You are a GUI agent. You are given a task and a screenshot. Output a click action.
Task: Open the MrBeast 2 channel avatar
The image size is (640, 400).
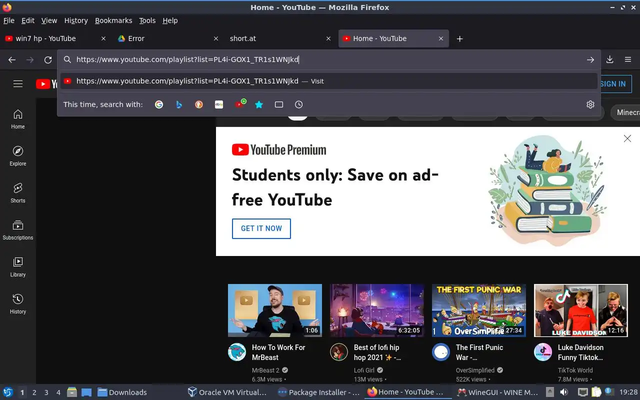237,352
